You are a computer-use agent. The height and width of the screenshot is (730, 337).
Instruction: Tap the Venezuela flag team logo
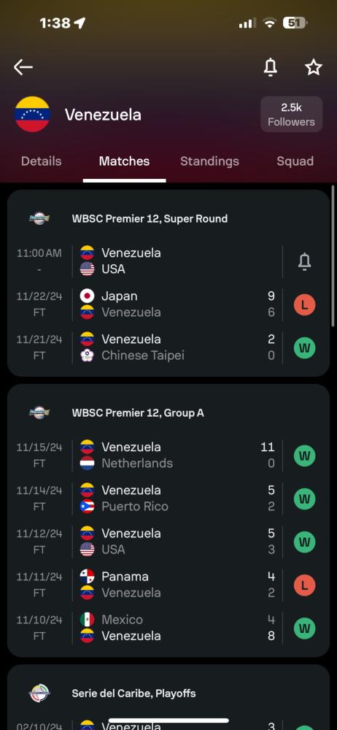click(32, 114)
